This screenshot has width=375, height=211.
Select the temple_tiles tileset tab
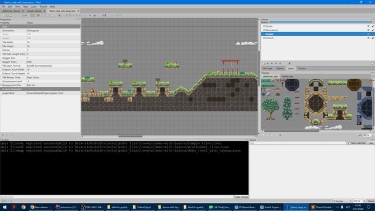[288, 77]
